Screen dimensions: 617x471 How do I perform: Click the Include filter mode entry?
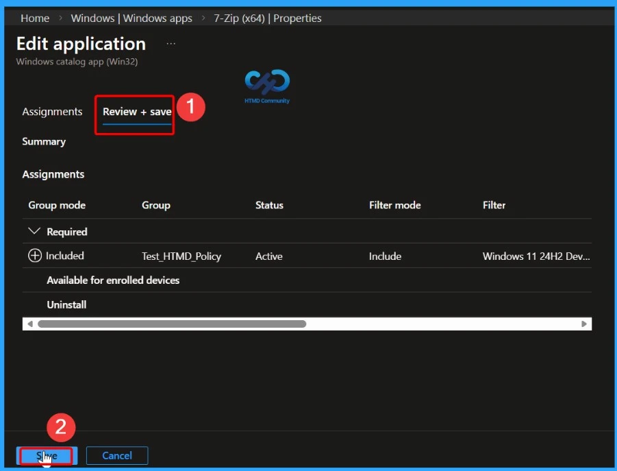coord(385,256)
